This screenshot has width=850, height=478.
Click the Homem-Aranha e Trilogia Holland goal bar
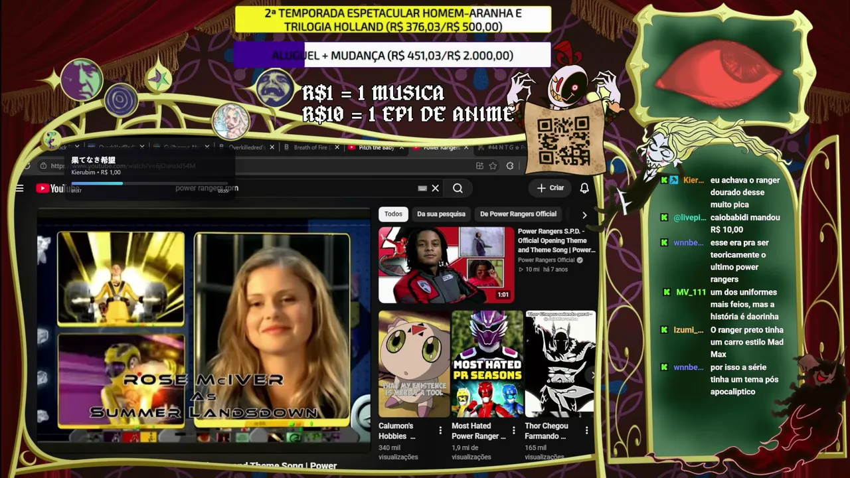(393, 20)
